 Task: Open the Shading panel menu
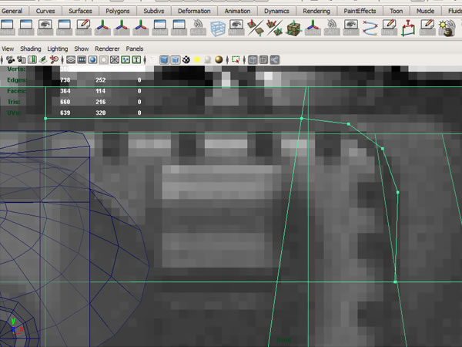(x=31, y=48)
